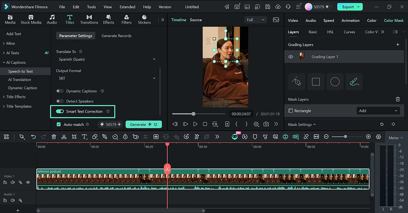Switch to the Generate Records tab
The image size is (408, 213).
[116, 36]
